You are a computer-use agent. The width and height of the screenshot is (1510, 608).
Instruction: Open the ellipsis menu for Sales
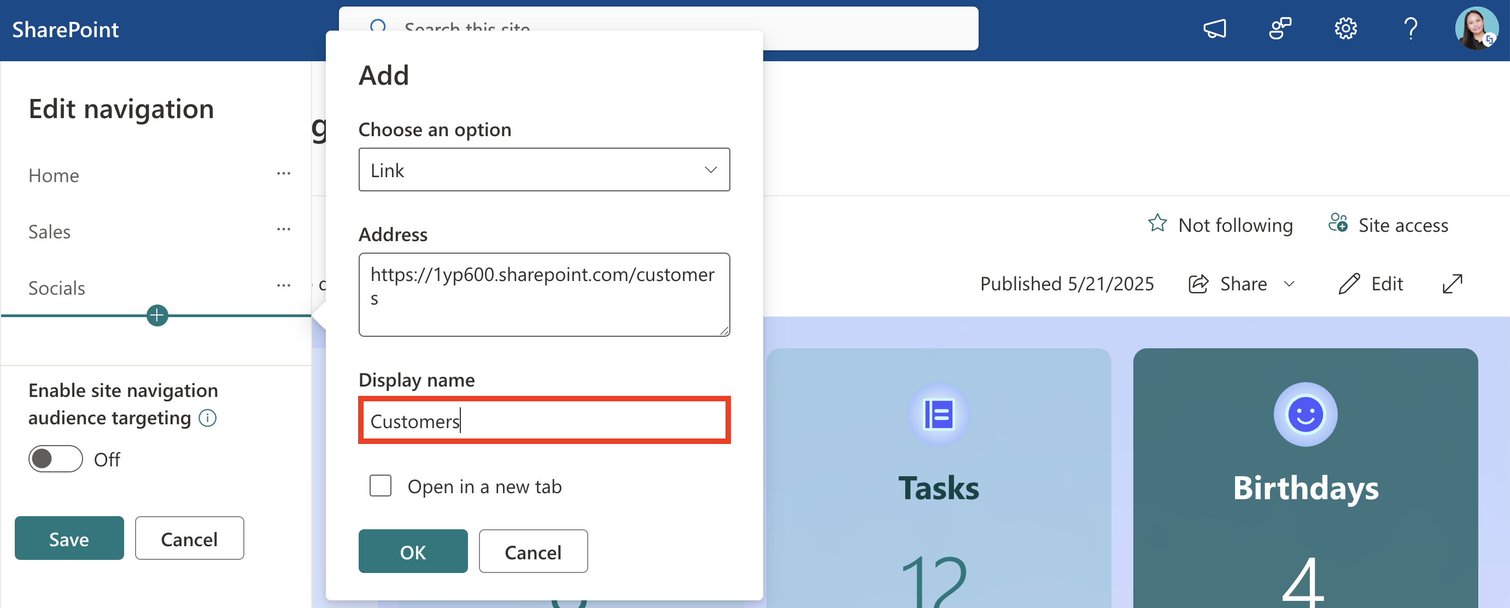284,230
